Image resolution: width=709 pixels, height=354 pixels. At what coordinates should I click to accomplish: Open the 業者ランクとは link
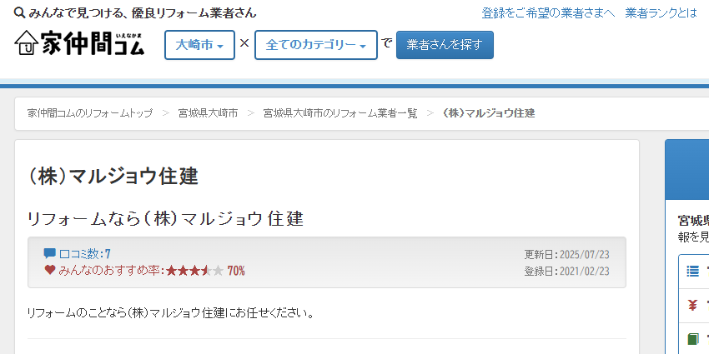click(662, 13)
